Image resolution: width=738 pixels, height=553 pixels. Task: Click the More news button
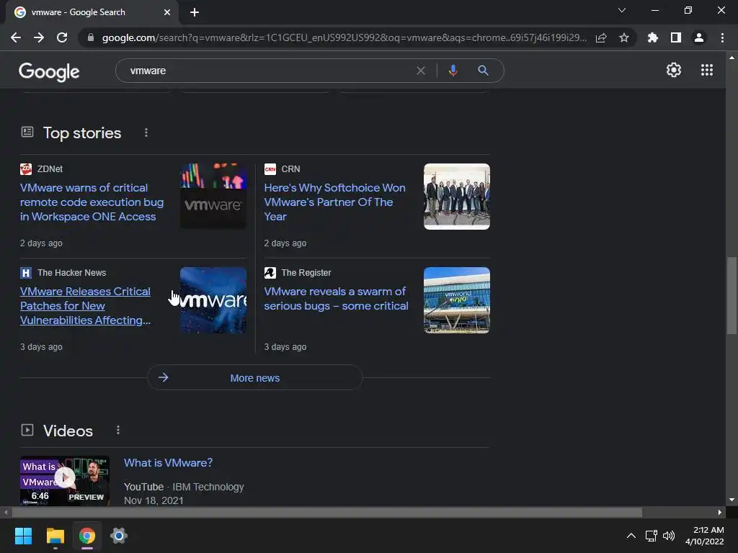tap(254, 377)
